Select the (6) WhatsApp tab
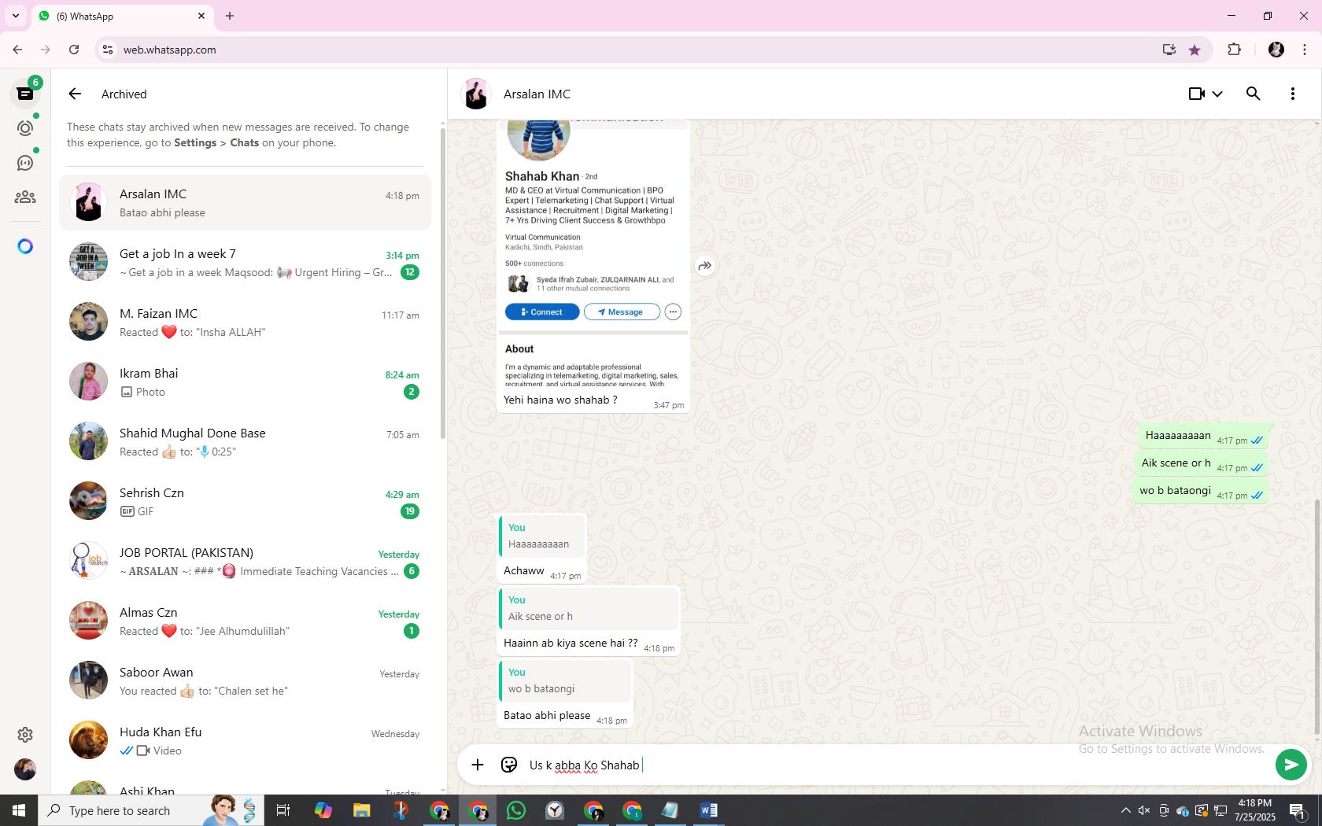The image size is (1322, 826). (x=122, y=16)
